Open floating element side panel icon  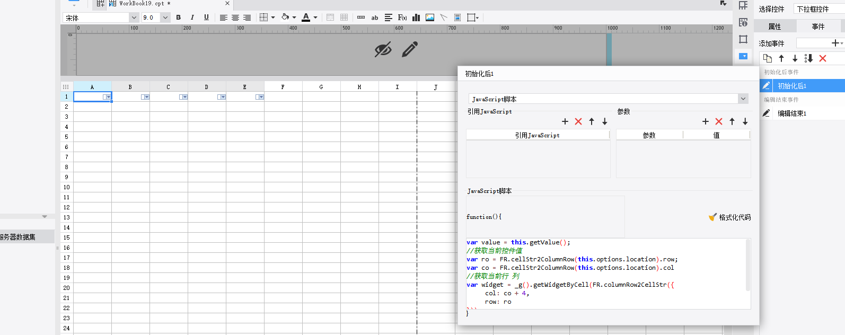743,39
